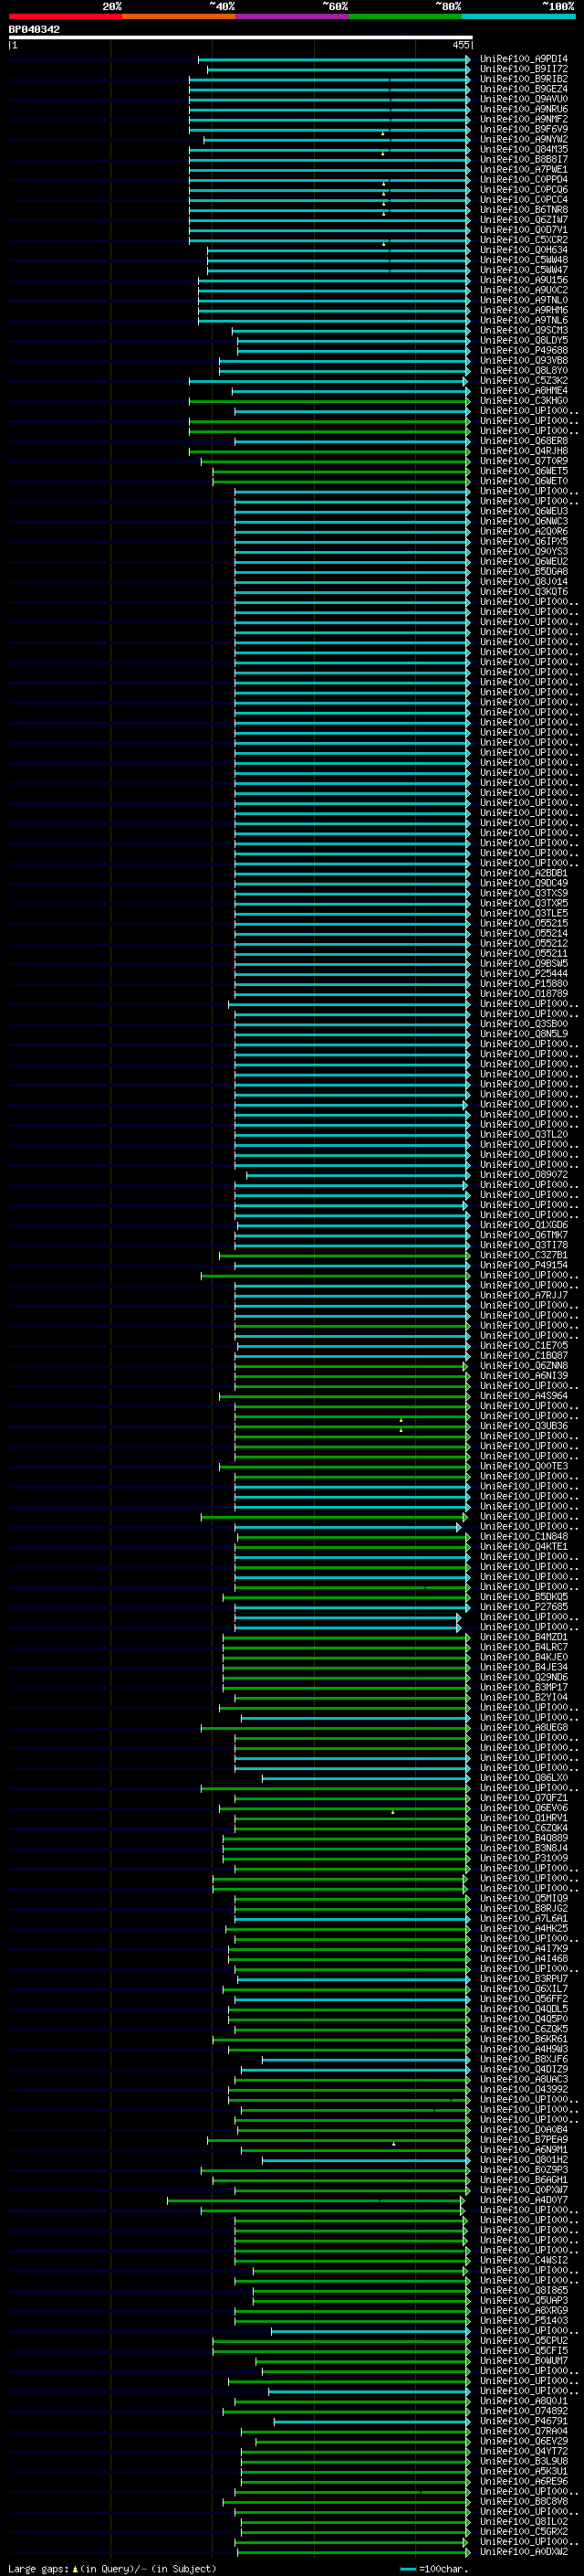Click the white query length bar
The height and width of the screenshot is (2576, 584).
pyautogui.click(x=241, y=37)
